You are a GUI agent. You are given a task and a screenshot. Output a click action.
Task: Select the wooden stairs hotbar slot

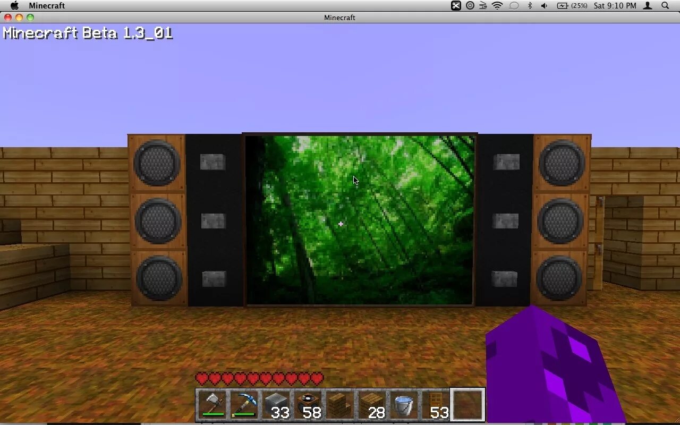coord(340,405)
